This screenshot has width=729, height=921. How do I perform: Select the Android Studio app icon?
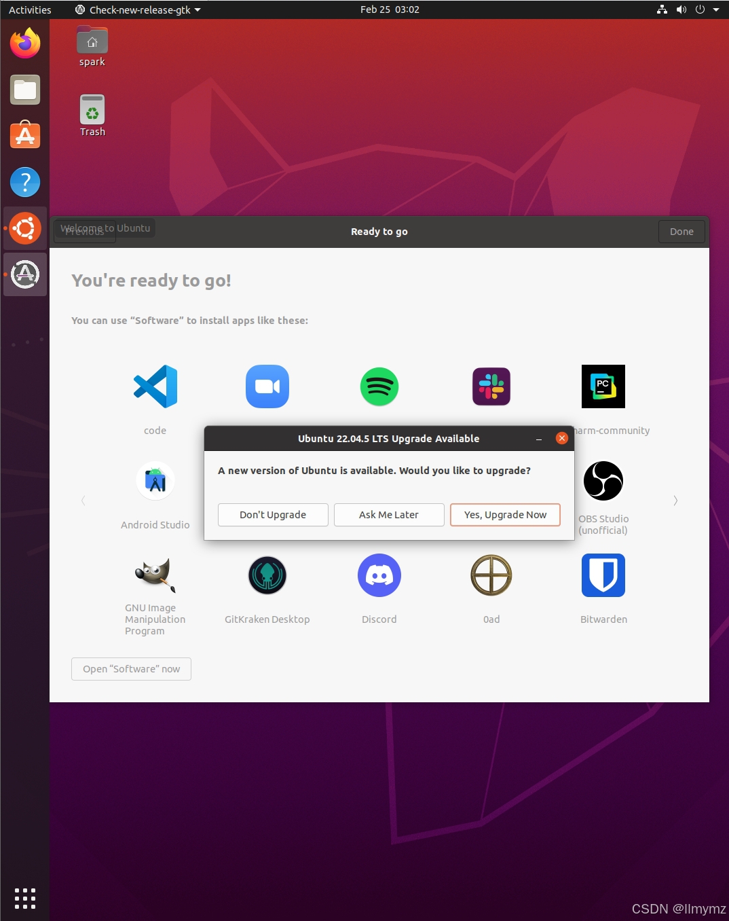[155, 481]
